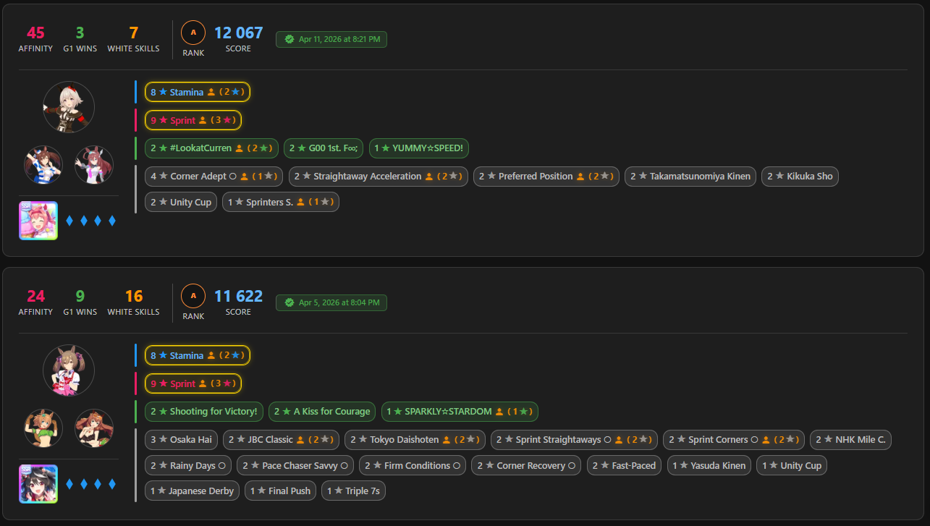Click the white-haired character portrait in the 12 067 card
Screen dimensions: 930x526
(x=69, y=107)
